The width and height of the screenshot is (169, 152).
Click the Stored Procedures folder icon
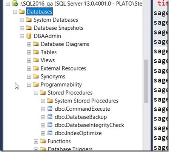[x=43, y=93]
